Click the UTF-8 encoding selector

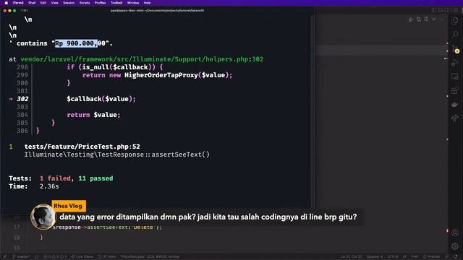(x=392, y=256)
